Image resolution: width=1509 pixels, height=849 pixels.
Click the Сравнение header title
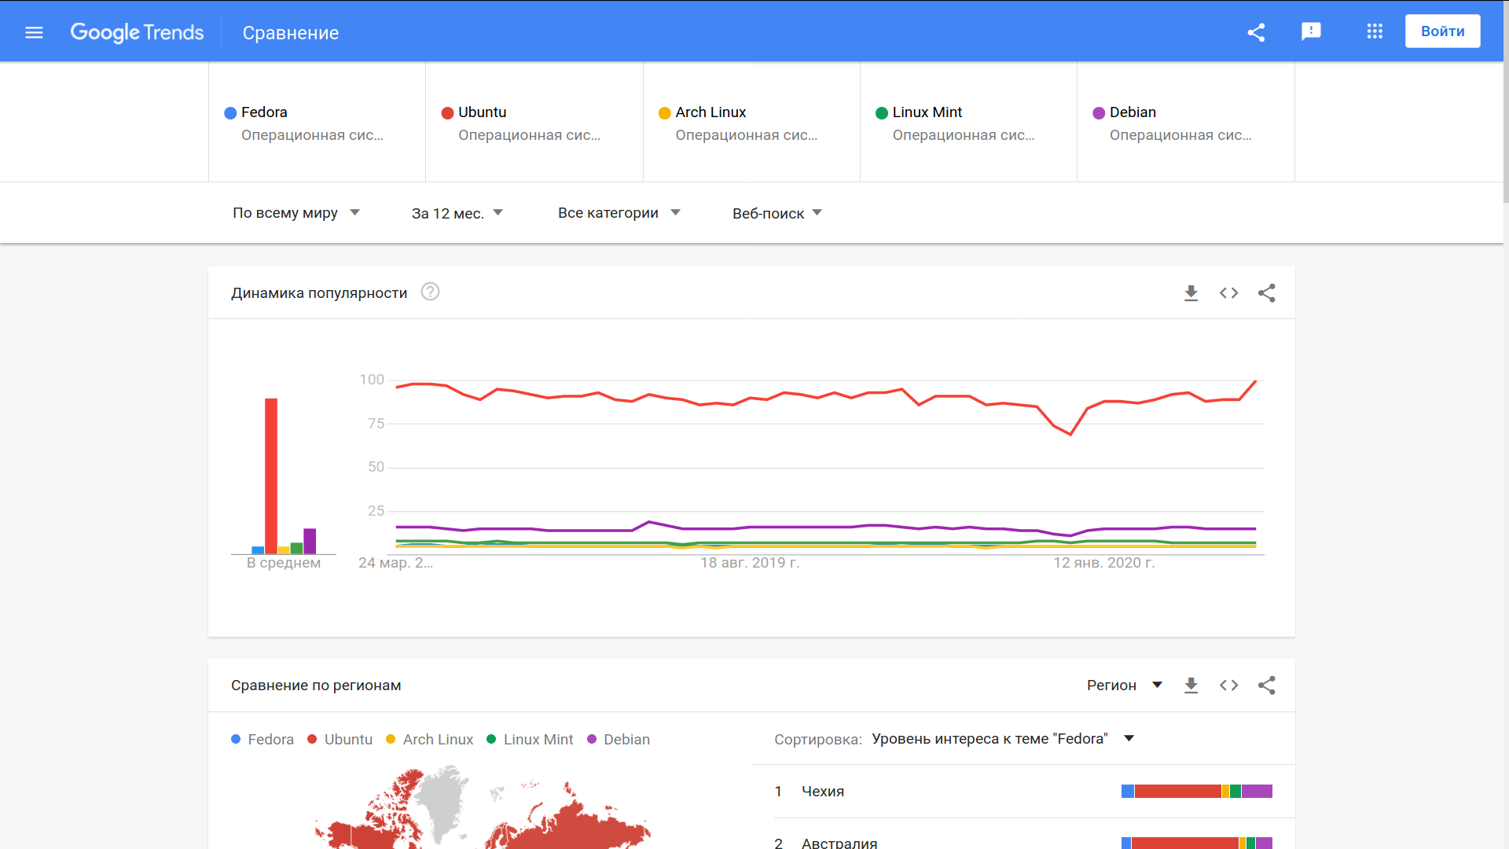tap(291, 33)
